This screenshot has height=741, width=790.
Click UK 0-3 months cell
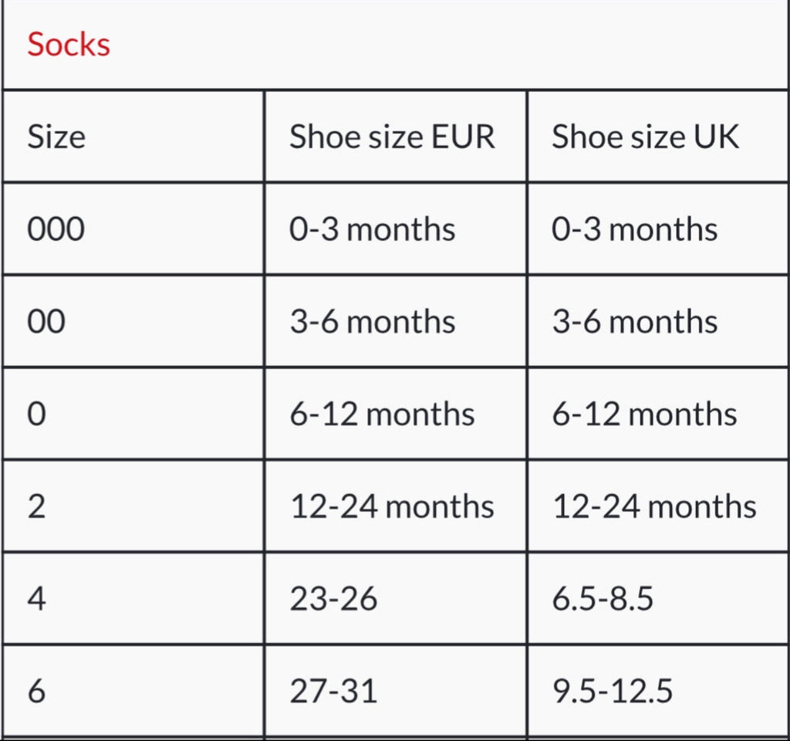pyautogui.click(x=634, y=229)
